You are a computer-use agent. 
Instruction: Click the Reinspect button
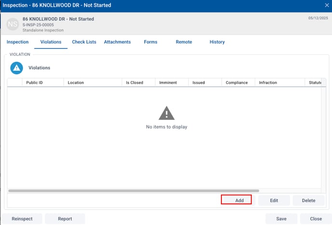(22, 219)
